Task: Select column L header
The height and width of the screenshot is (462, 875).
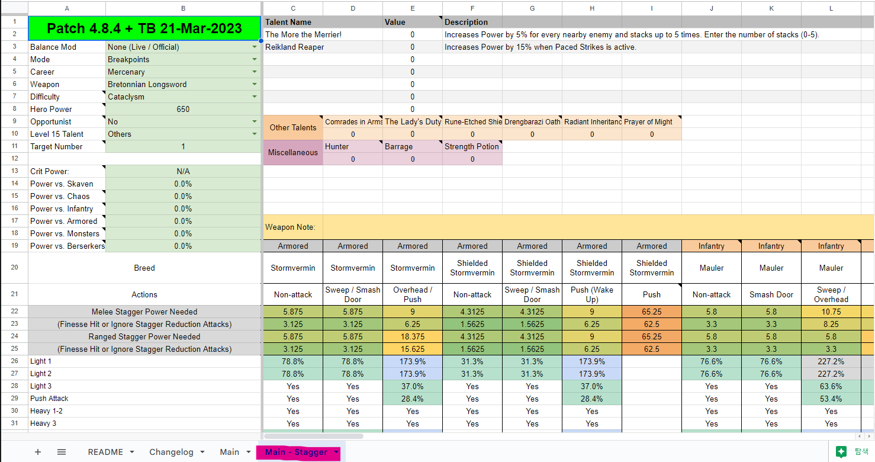Action: tap(831, 8)
